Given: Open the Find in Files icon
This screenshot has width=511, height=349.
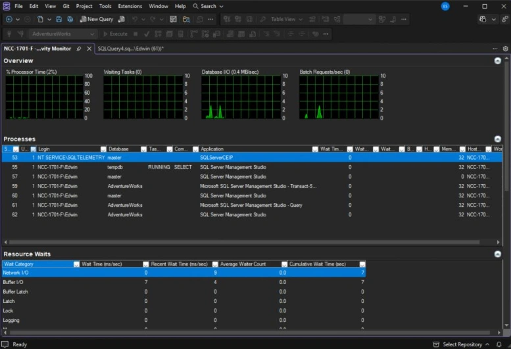Looking at the screenshot, I should tap(186, 19).
